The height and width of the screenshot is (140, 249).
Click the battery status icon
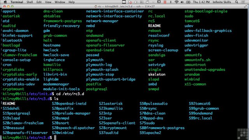point(188,2)
